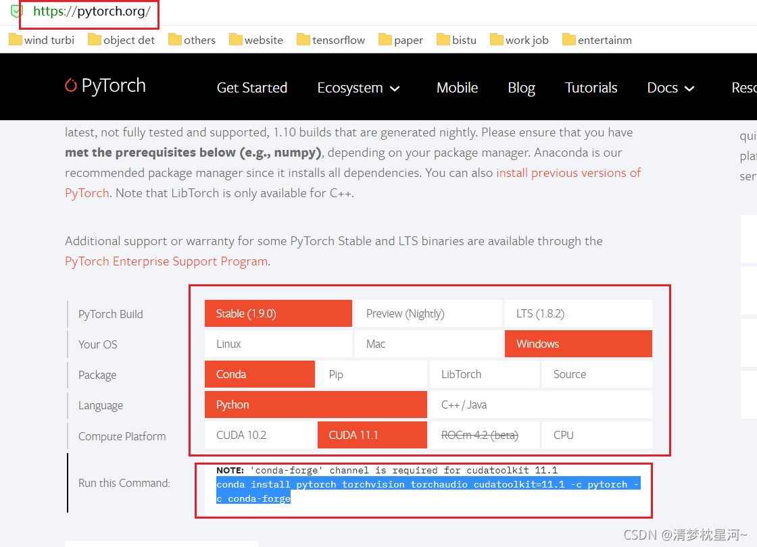Click the Compute Platform row label

coord(122,436)
